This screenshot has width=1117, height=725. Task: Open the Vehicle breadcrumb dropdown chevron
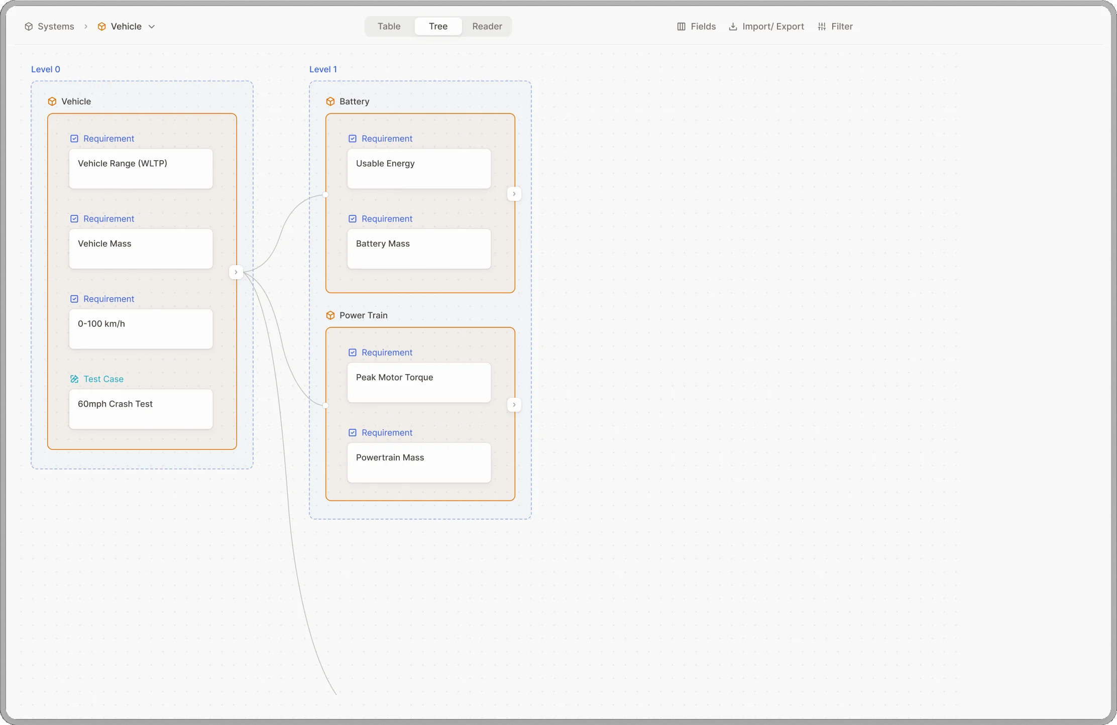[152, 27]
